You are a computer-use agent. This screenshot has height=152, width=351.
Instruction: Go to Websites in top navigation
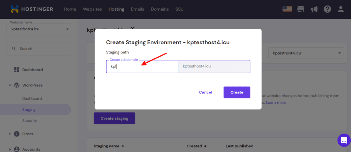[92, 9]
